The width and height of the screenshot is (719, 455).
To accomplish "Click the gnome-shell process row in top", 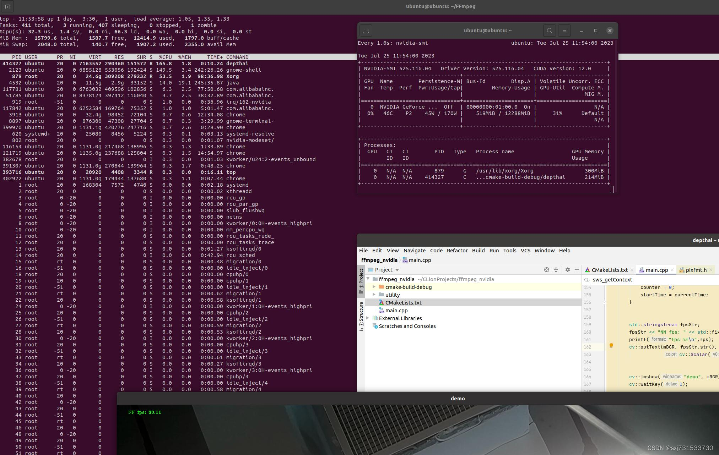I will pyautogui.click(x=178, y=70).
